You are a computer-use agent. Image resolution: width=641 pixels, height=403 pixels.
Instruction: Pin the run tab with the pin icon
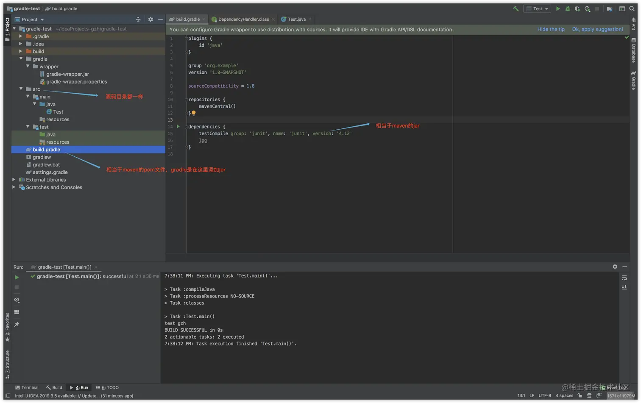pos(17,325)
